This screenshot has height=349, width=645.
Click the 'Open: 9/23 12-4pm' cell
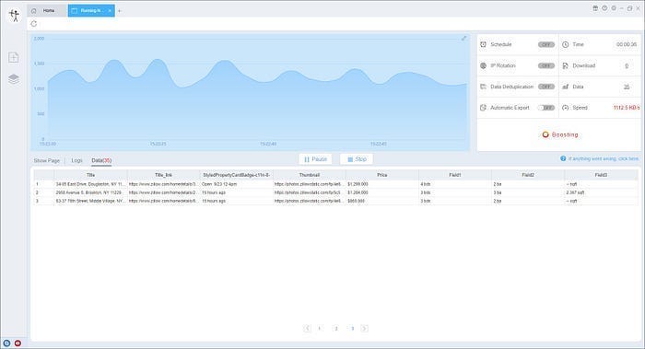(x=237, y=184)
